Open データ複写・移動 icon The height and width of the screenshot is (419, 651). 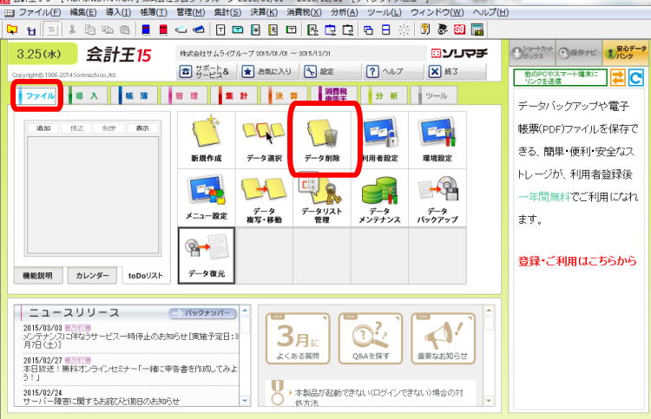(264, 197)
